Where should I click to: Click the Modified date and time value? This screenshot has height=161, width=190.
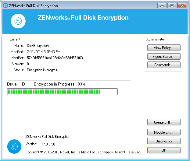(x=44, y=52)
